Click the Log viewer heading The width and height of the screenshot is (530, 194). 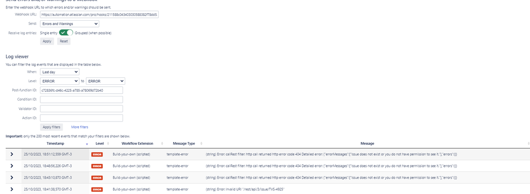tap(17, 56)
